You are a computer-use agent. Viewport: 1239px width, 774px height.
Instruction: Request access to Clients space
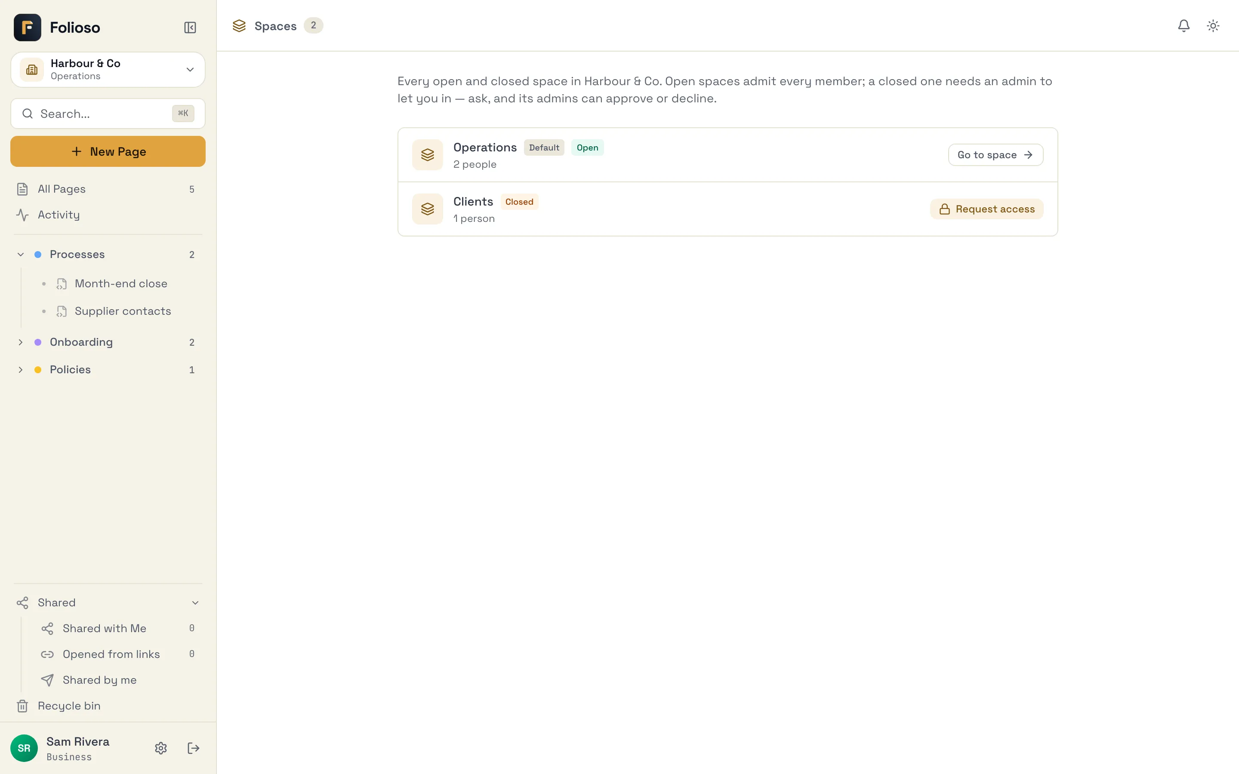coord(986,209)
